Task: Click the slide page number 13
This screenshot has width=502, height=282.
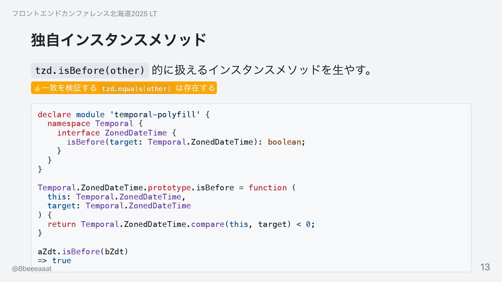Action: [x=485, y=267]
